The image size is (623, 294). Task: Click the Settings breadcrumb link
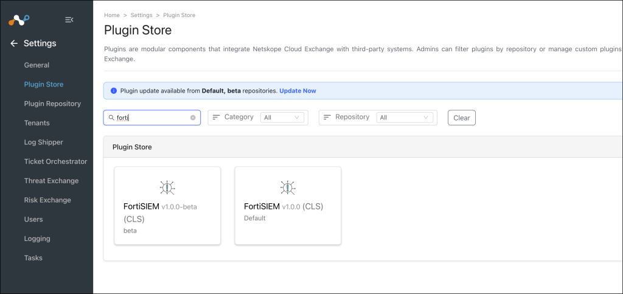point(141,15)
